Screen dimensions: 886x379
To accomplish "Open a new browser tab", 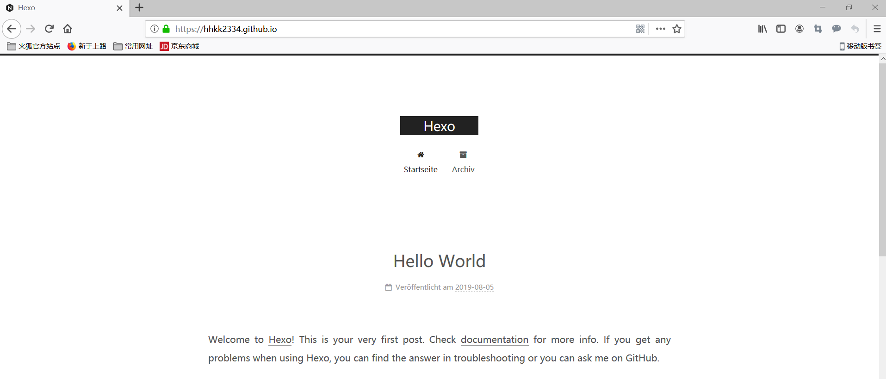I will click(139, 7).
